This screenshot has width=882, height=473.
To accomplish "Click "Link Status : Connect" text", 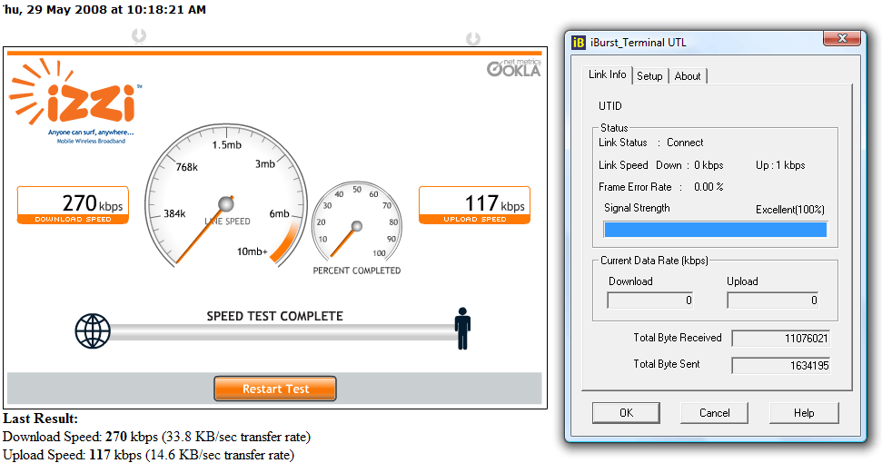I will tap(650, 143).
